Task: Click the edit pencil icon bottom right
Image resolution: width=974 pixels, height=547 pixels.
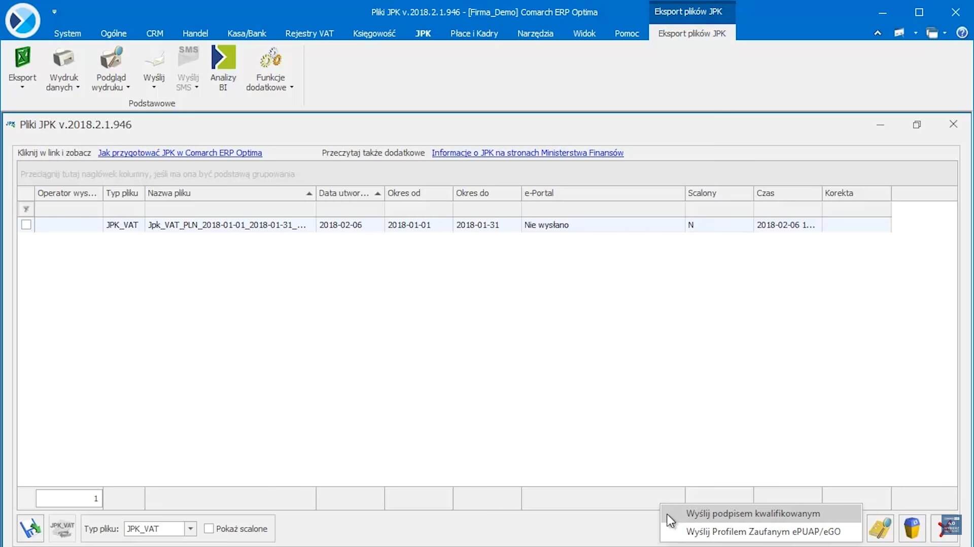Action: 880,528
